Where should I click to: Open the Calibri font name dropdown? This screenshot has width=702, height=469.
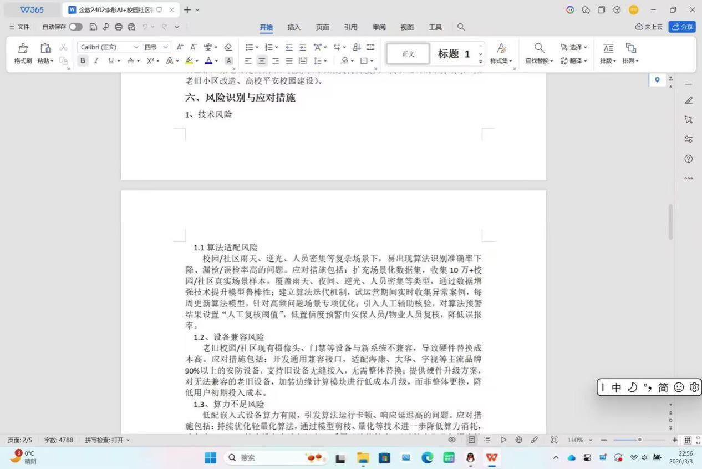pyautogui.click(x=109, y=47)
